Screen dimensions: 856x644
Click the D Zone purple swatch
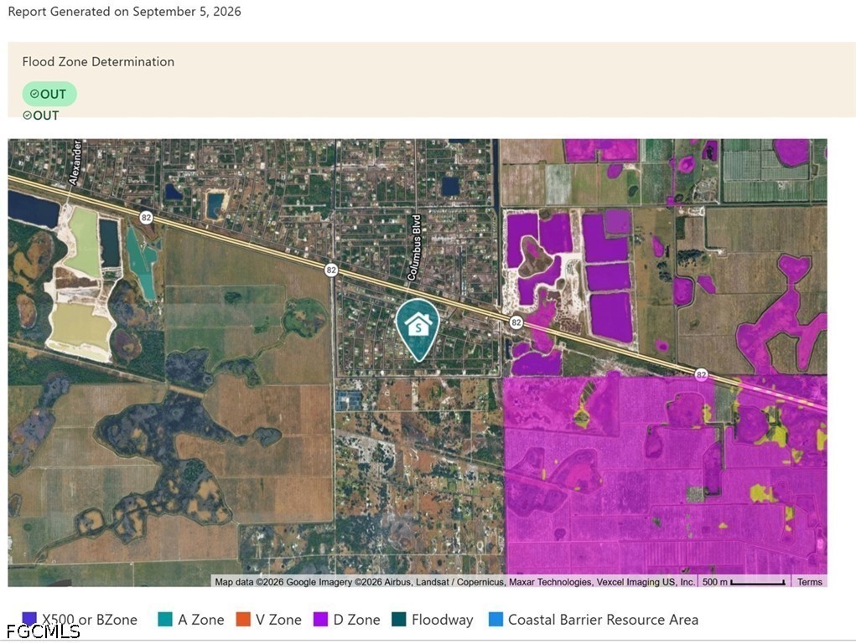click(320, 620)
